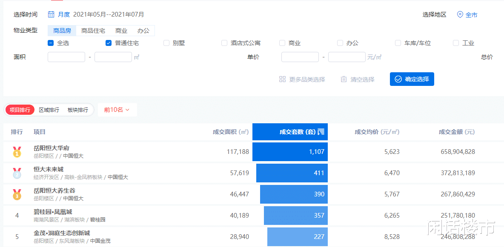Switch to the 板块排行 tab

tap(78, 110)
